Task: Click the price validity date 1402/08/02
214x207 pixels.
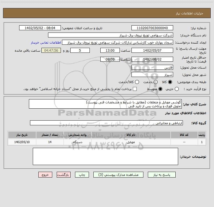Action: coord(152,59)
